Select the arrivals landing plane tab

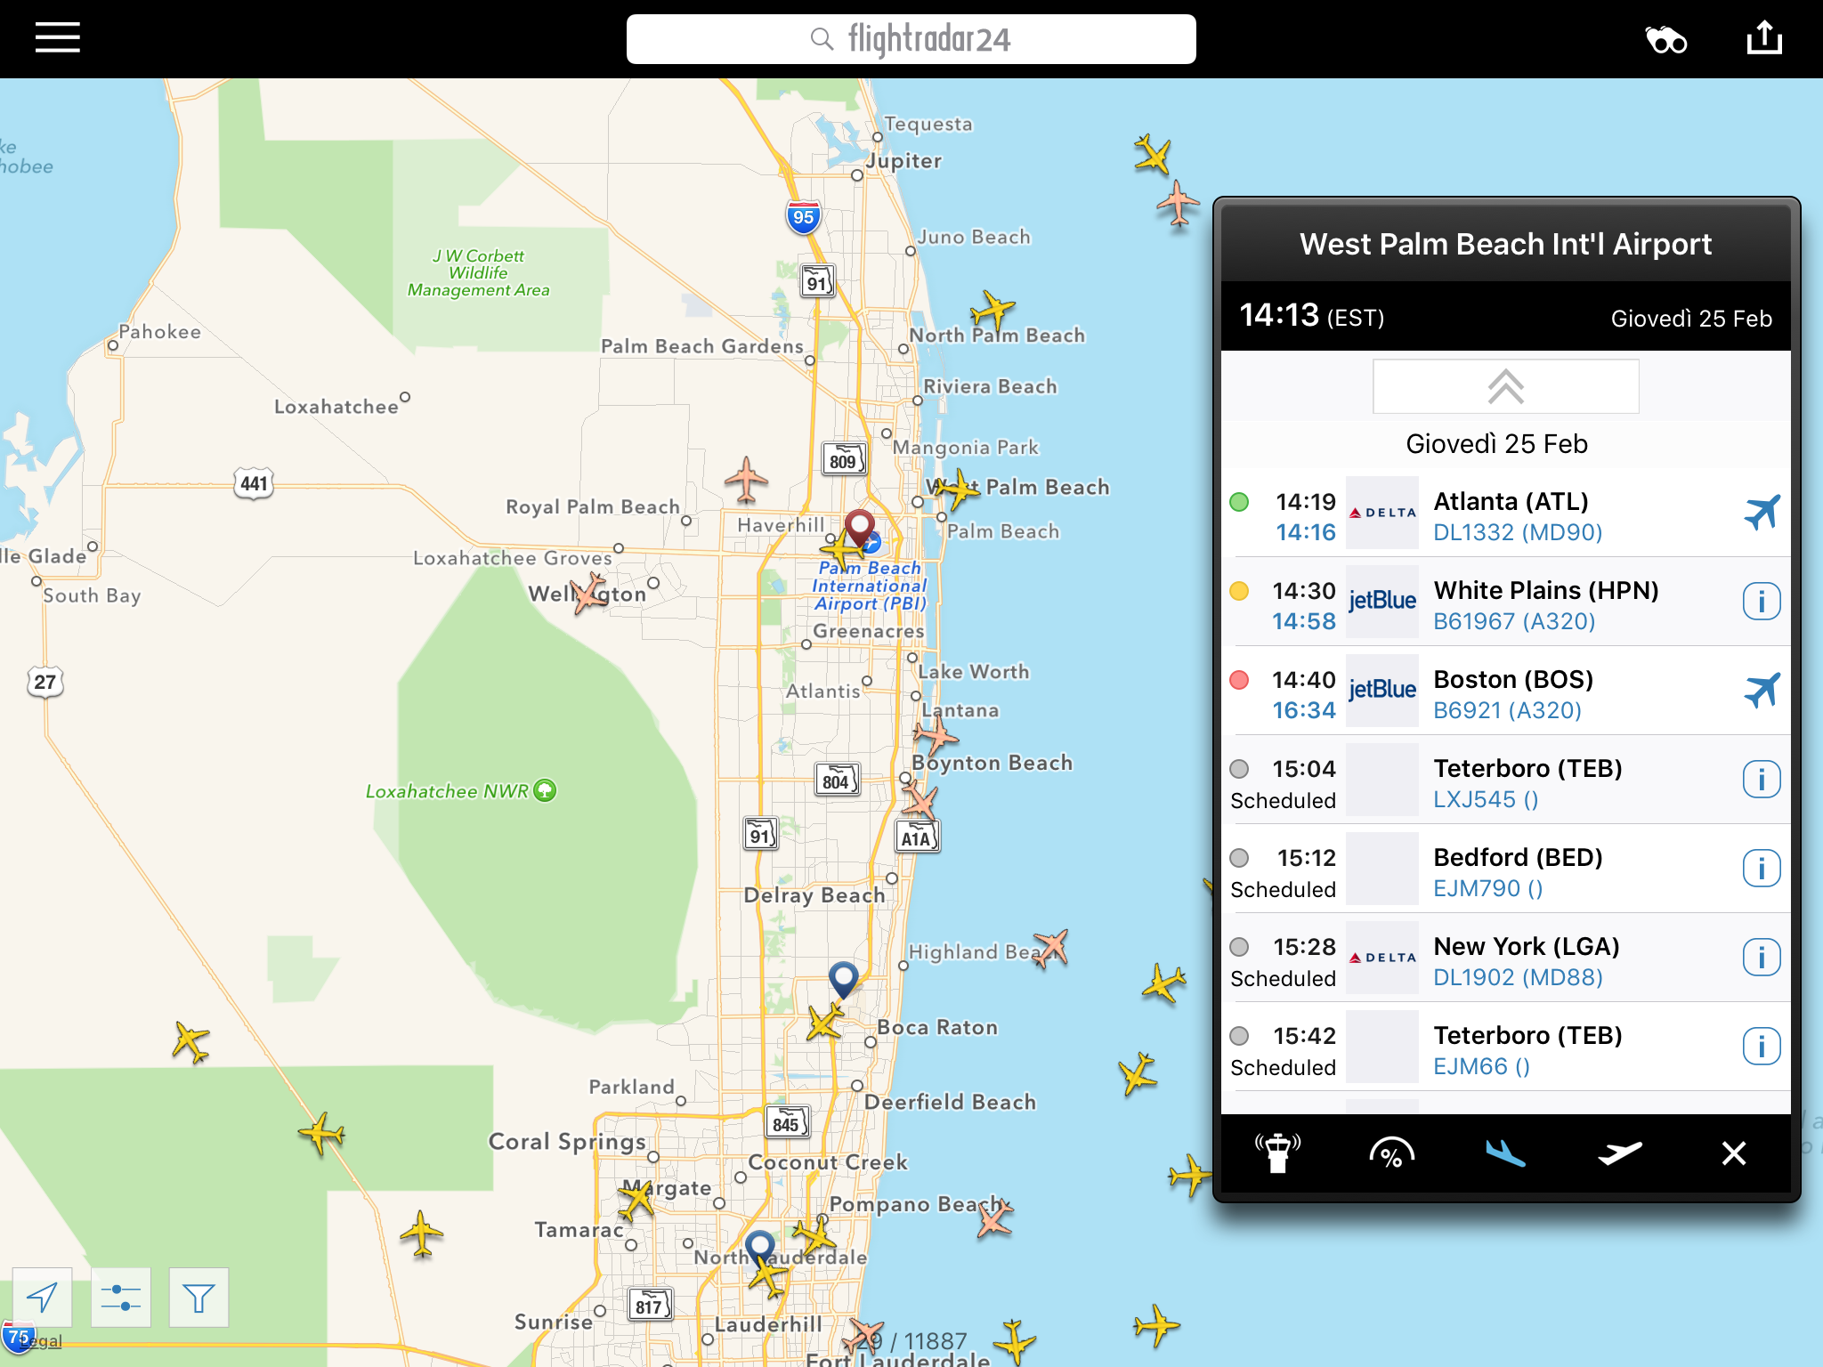(x=1505, y=1153)
